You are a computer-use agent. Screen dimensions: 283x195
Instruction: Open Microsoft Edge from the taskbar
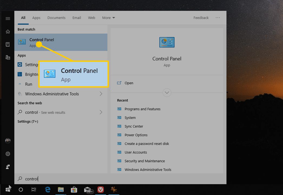[x=48, y=190]
